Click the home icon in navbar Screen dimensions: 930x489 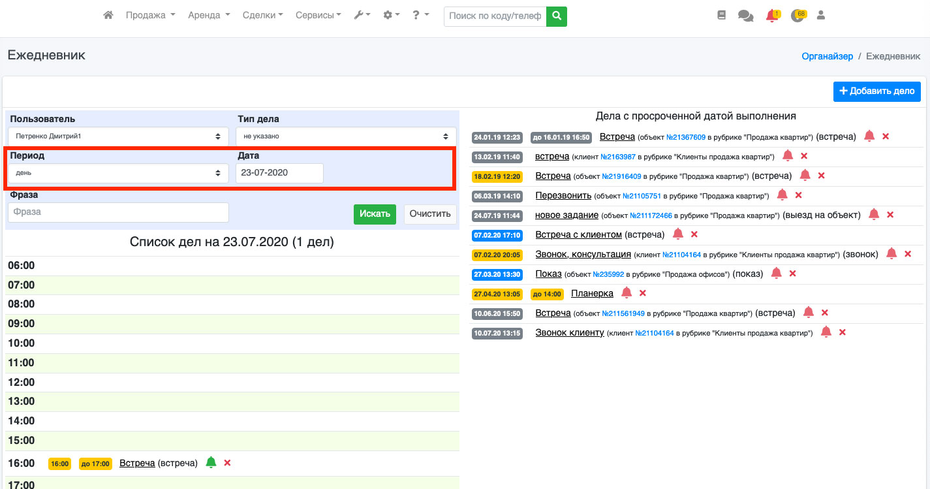pyautogui.click(x=108, y=16)
